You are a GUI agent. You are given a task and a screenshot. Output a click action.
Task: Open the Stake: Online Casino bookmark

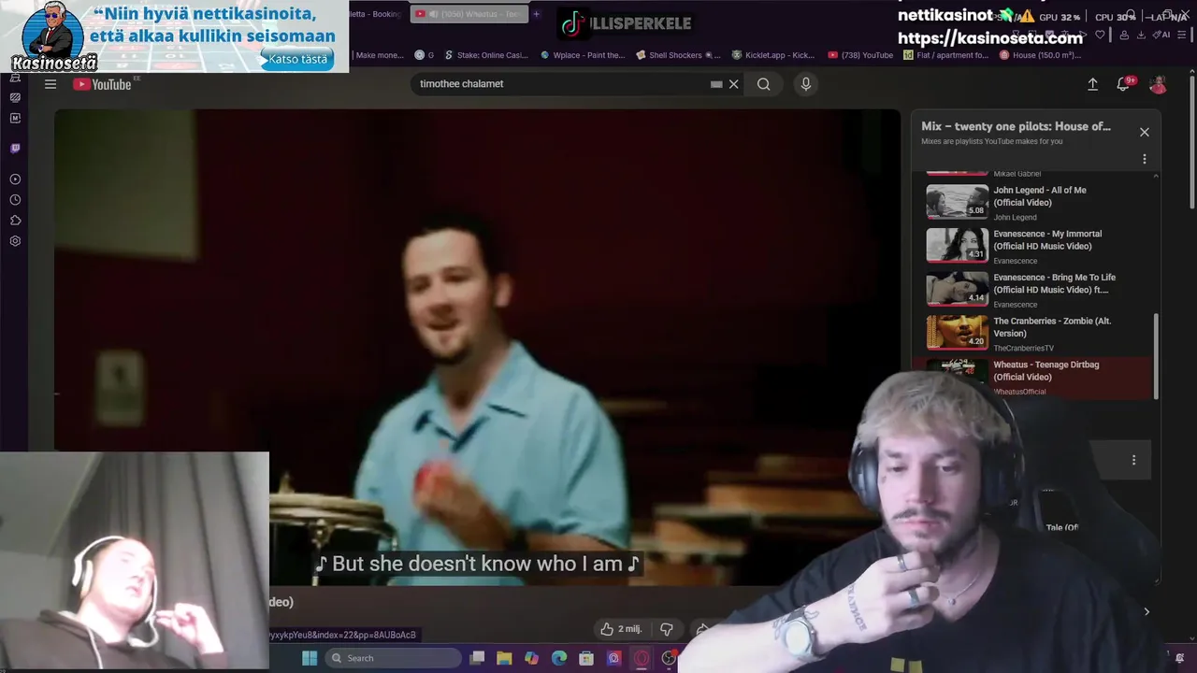[x=485, y=55]
